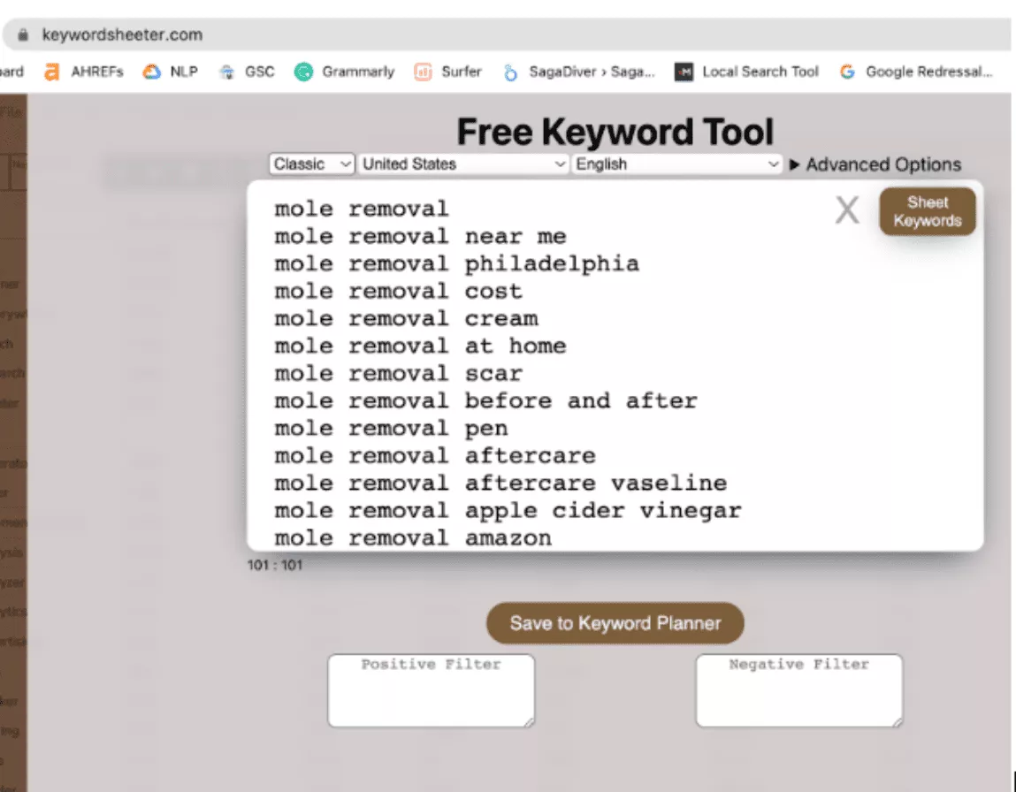
Task: Click the 'mole removal cream' line
Action: (x=406, y=318)
